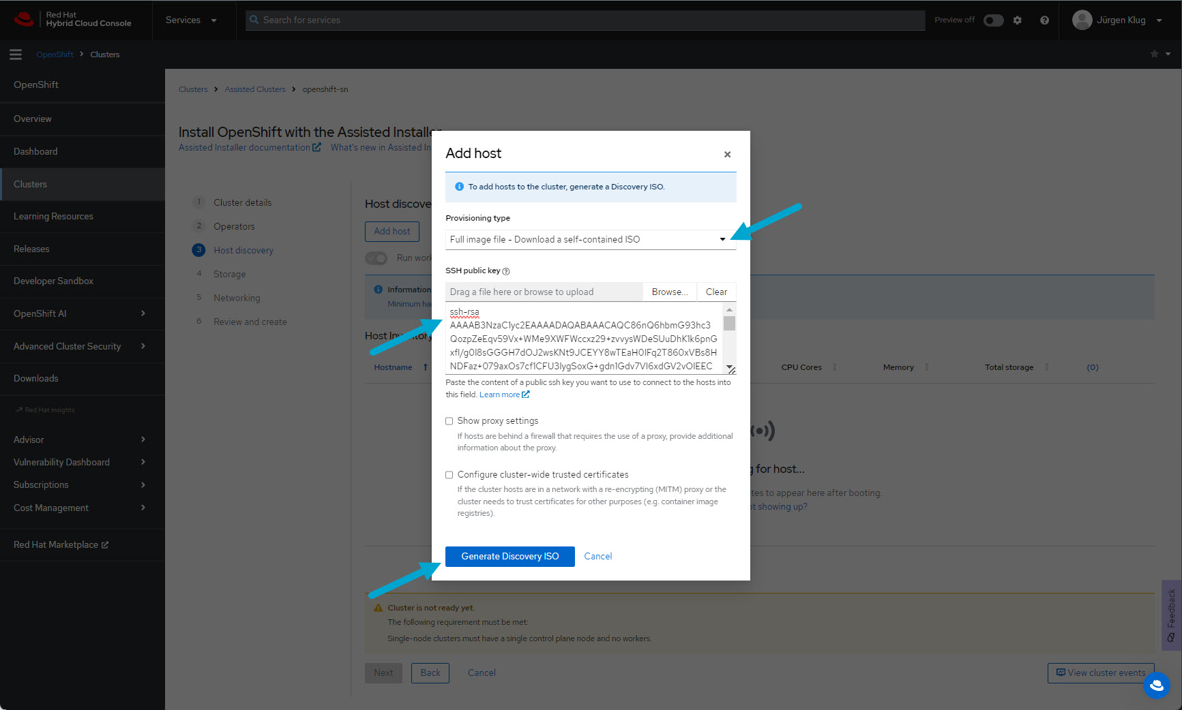Open the hamburger navigation menu icon

16,55
